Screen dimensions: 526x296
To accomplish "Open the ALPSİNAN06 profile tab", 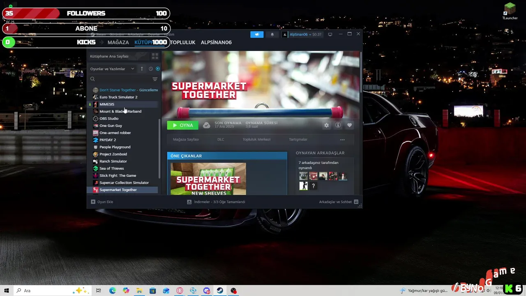I will pyautogui.click(x=216, y=42).
